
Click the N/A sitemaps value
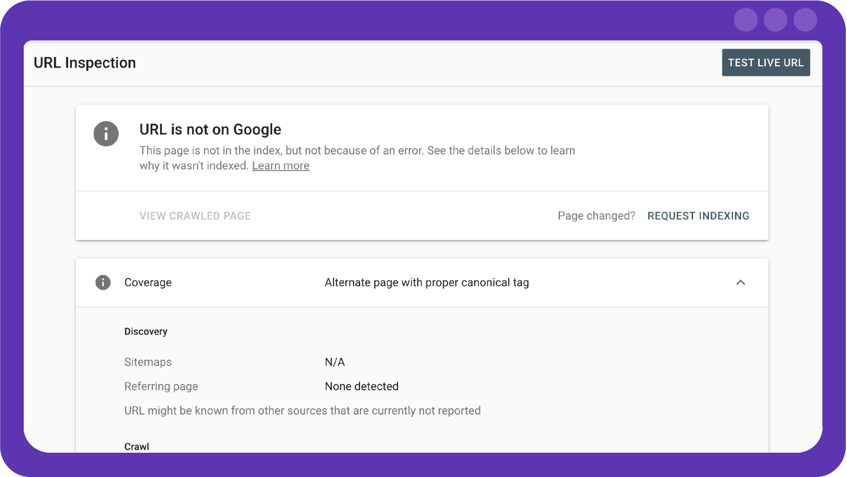point(335,362)
